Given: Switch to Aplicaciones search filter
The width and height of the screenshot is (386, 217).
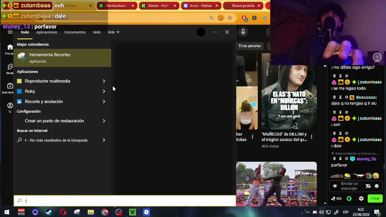Looking at the screenshot, I should (47, 32).
